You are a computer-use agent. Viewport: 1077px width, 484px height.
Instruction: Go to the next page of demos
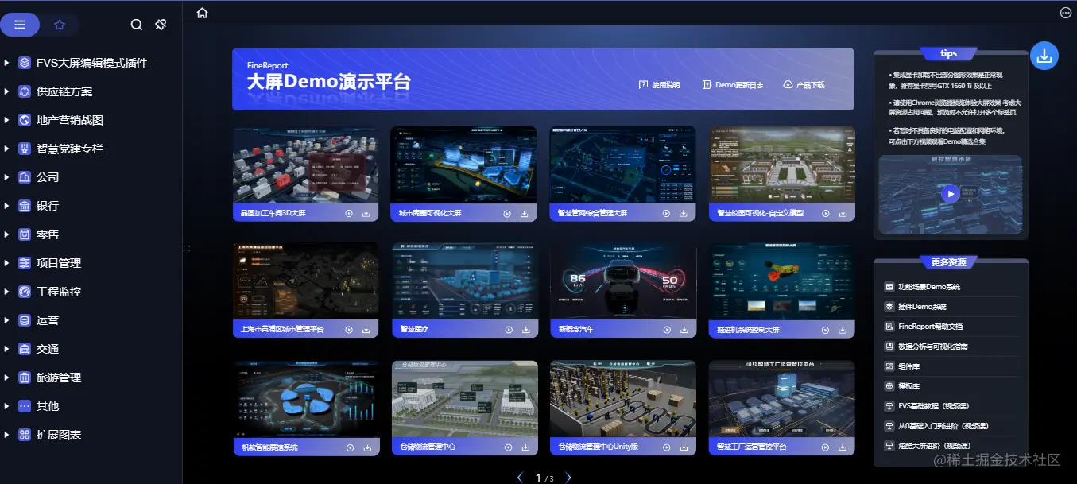point(568,478)
